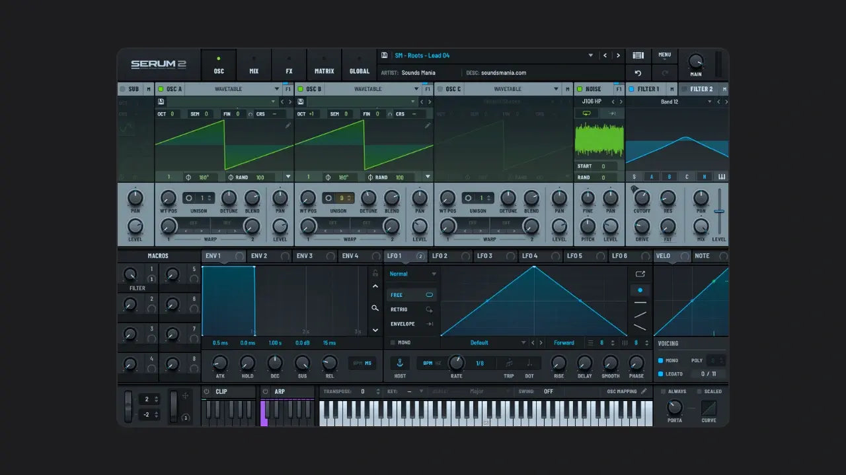Viewport: 846px width, 475px height.
Task: Go to the next preset
Action: (618, 55)
